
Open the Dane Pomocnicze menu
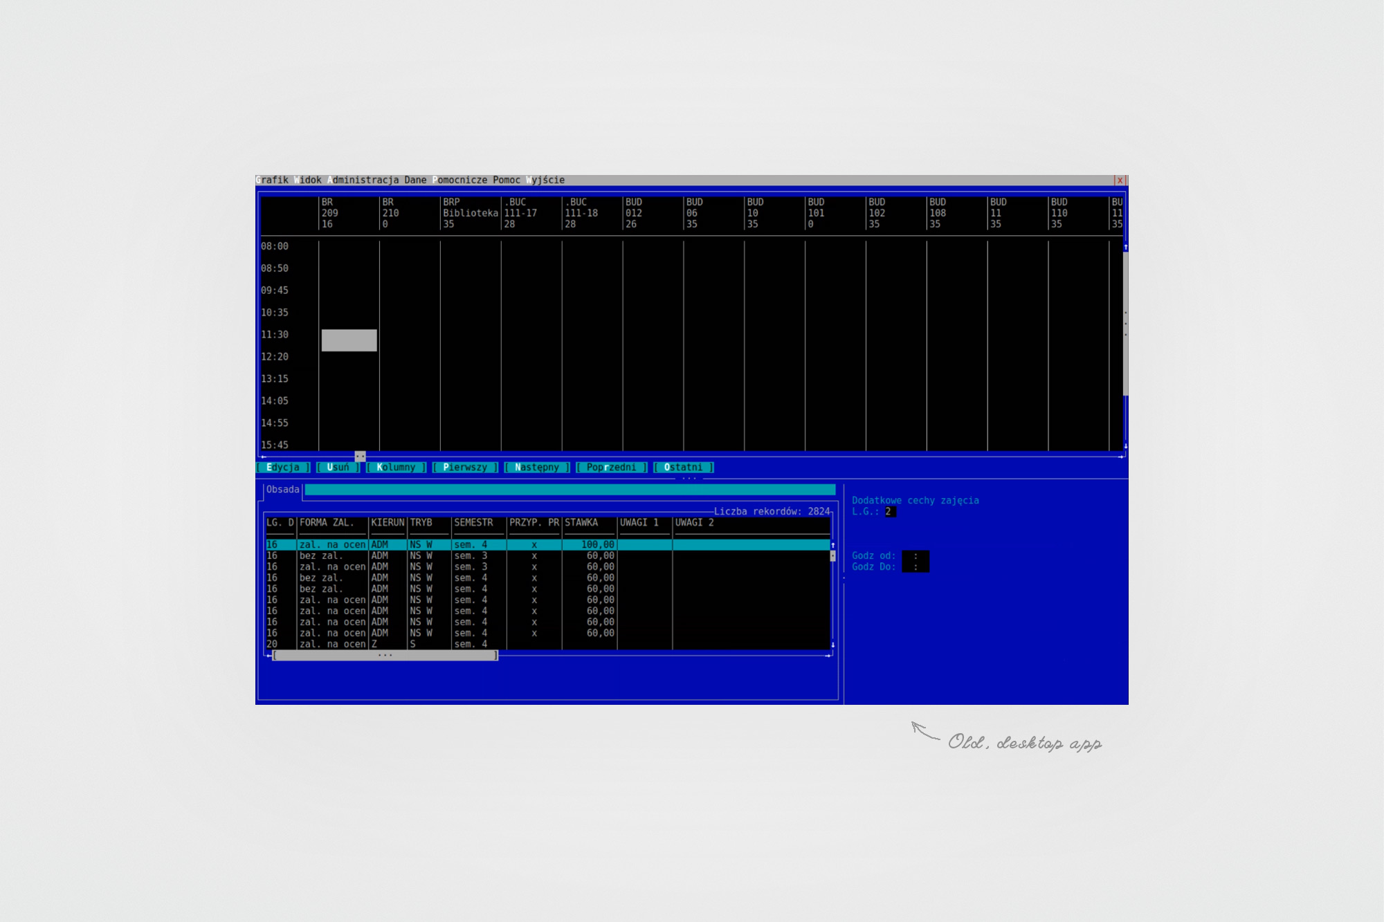click(x=446, y=180)
